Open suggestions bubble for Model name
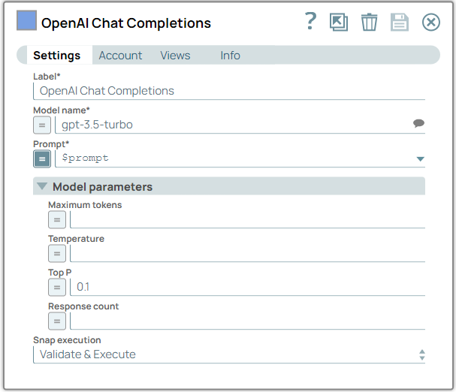This screenshot has width=456, height=392. click(x=418, y=123)
